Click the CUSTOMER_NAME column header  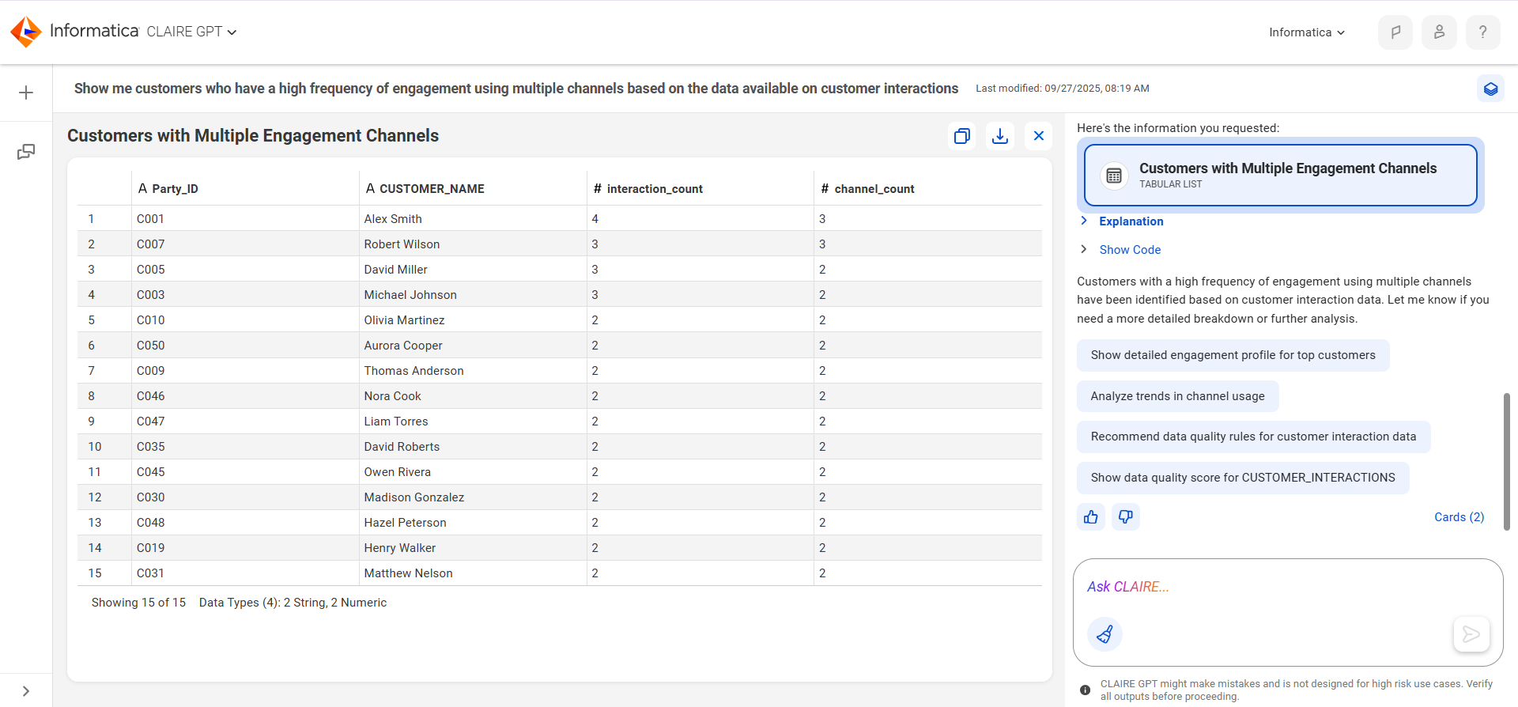tap(473, 189)
